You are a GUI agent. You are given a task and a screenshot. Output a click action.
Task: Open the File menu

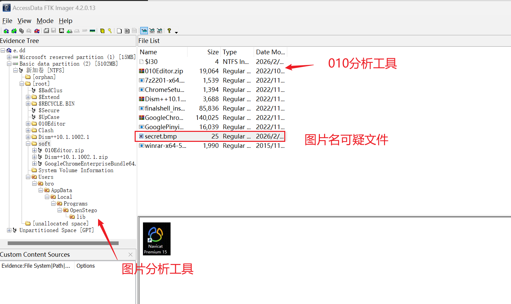coord(7,21)
